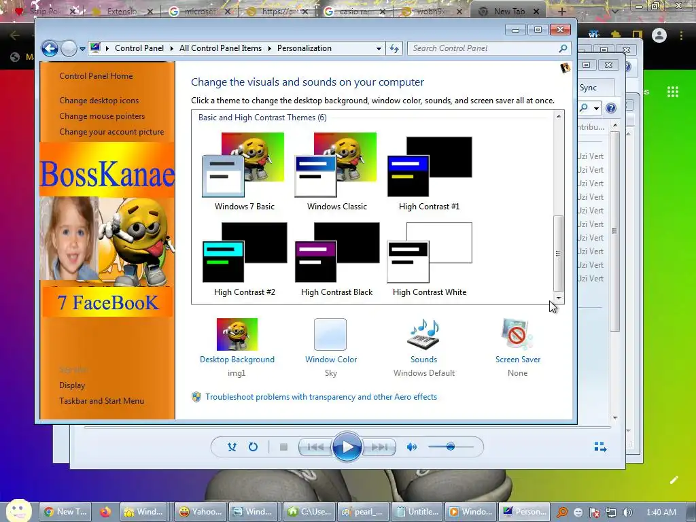This screenshot has width=696, height=522.
Task: Click the Forward arrow in Control Panel
Action: pos(69,48)
